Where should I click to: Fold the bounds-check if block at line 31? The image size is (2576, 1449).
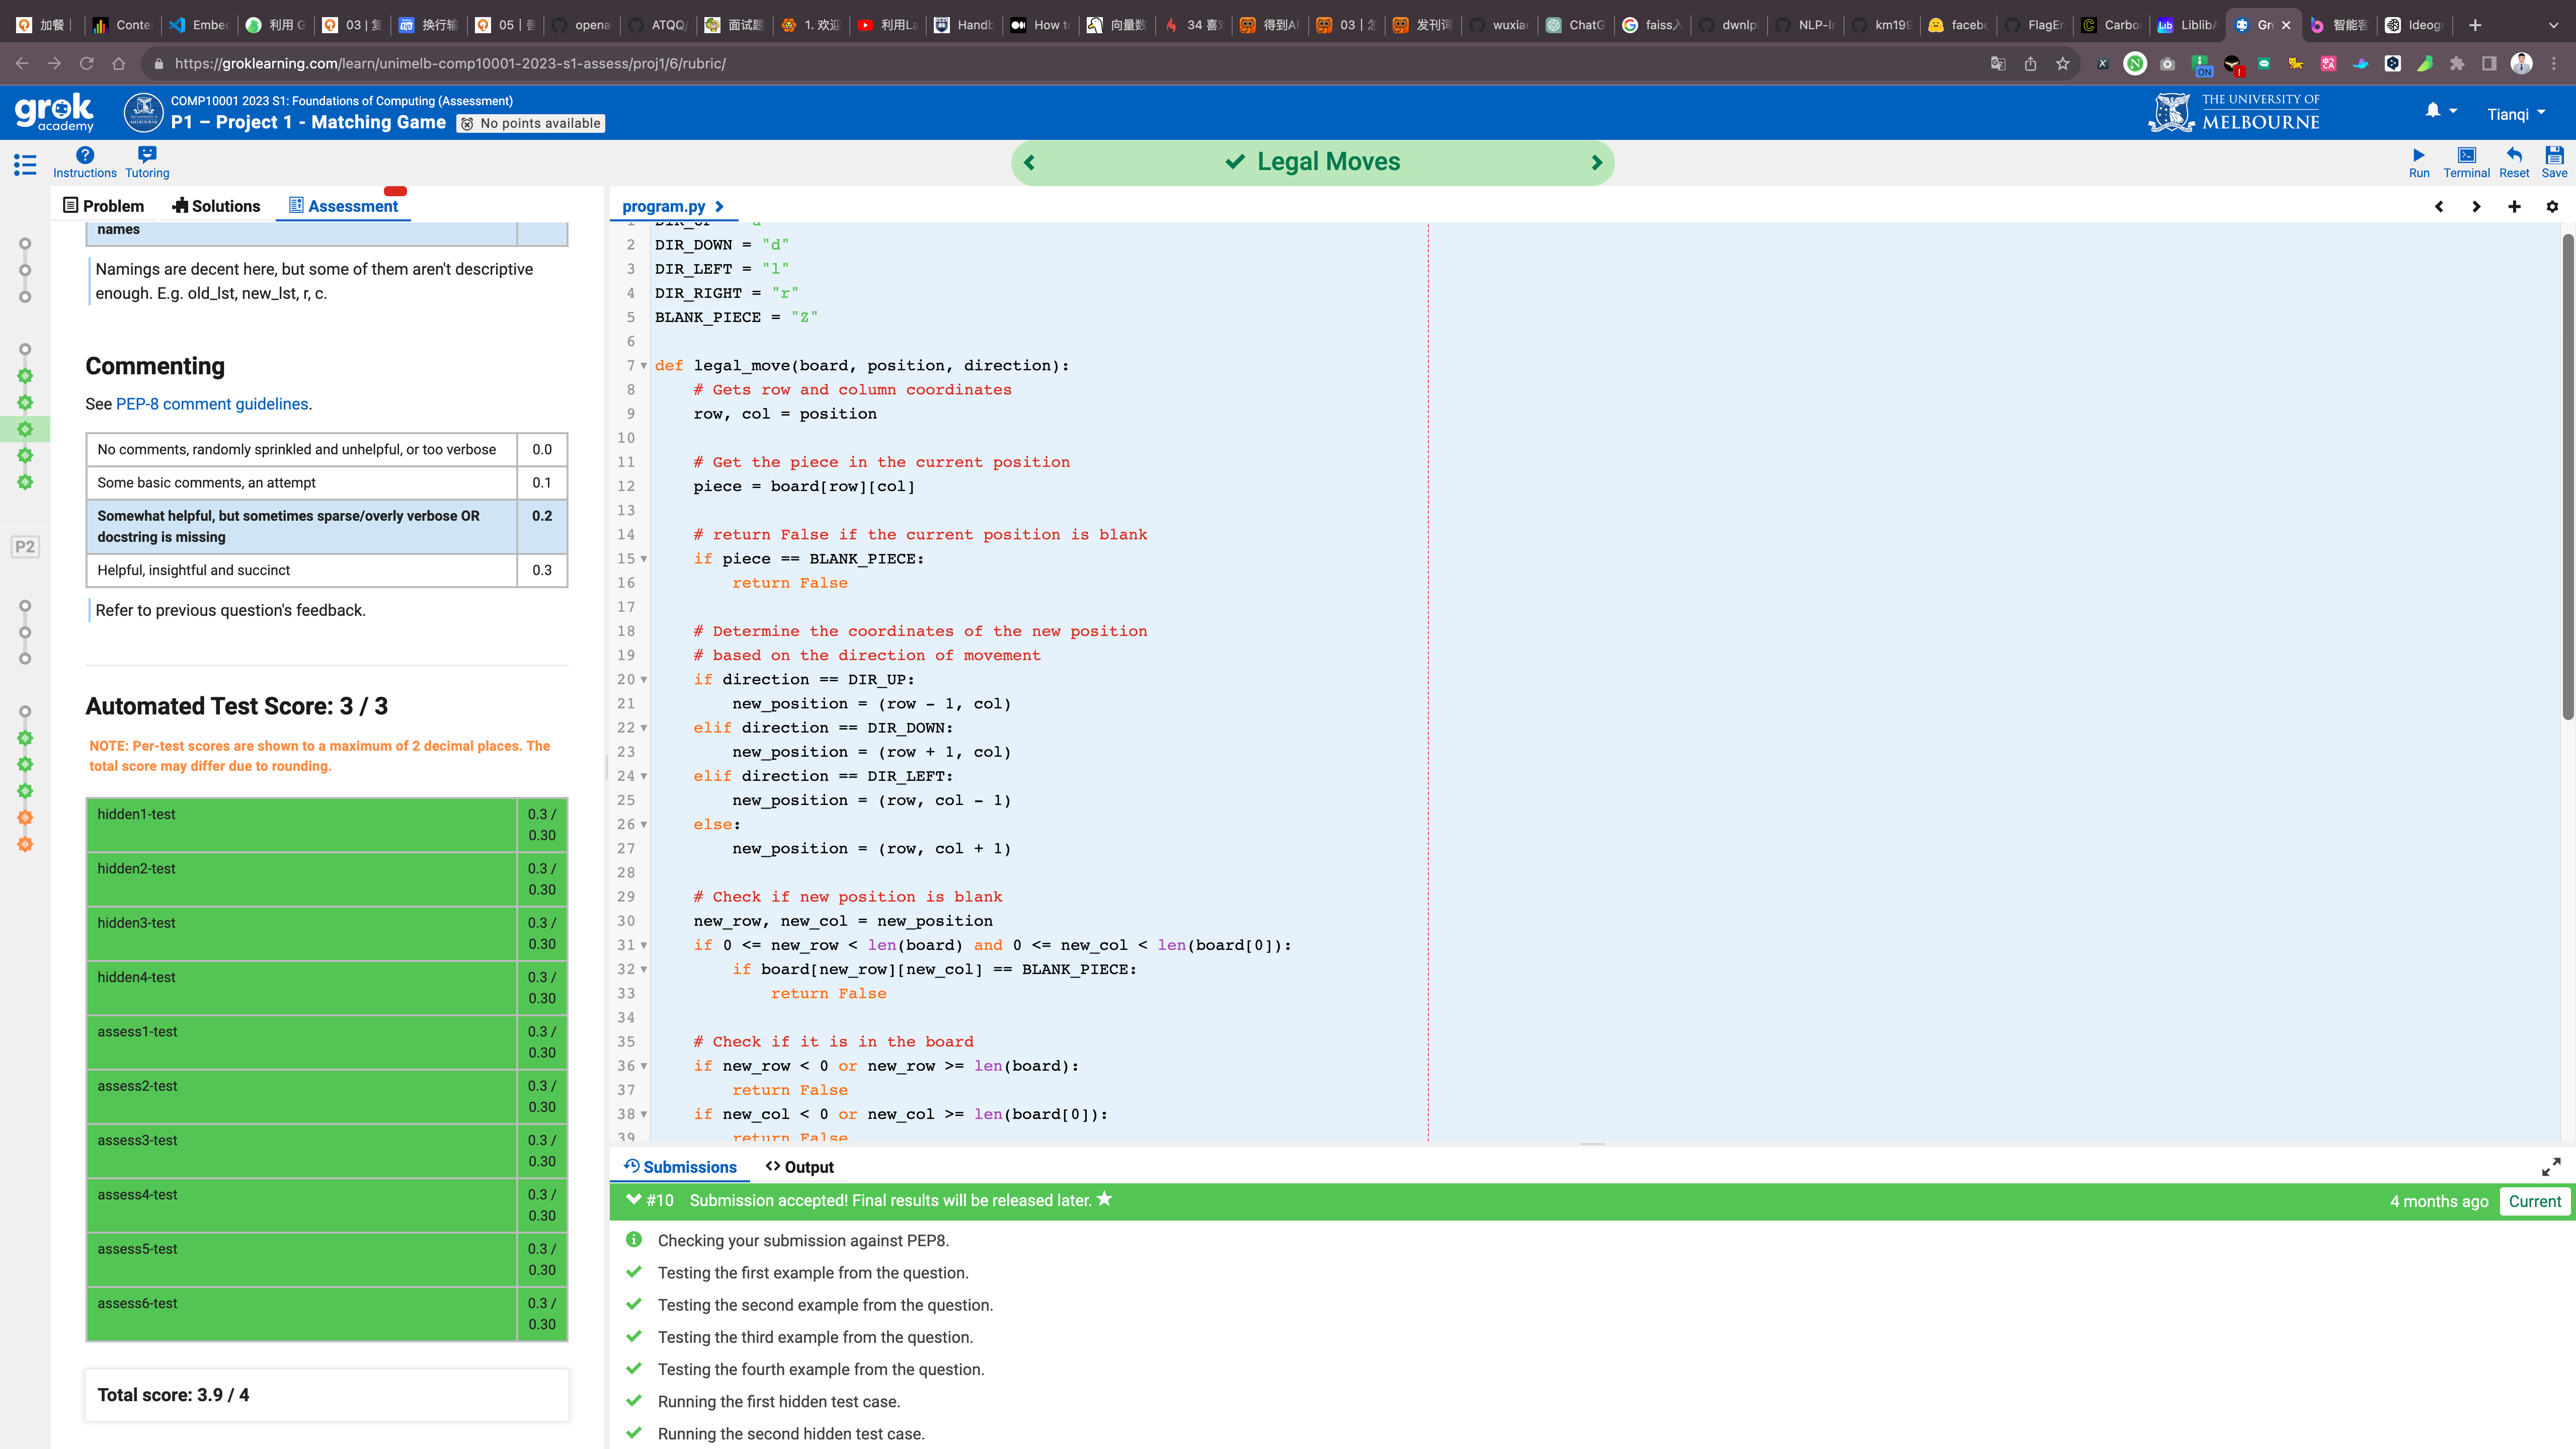click(643, 945)
